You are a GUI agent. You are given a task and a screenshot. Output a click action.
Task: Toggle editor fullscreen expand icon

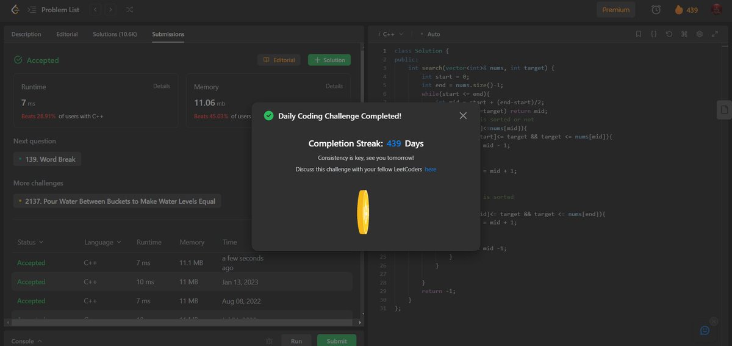[714, 34]
